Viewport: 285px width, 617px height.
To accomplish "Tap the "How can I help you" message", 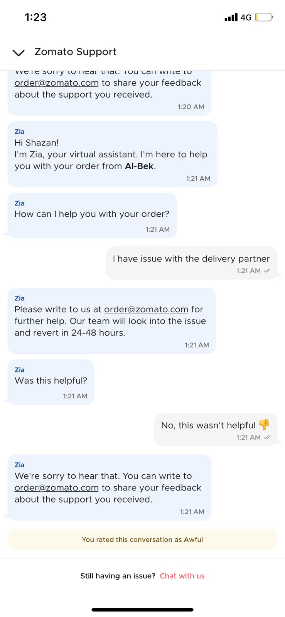I will click(x=92, y=215).
